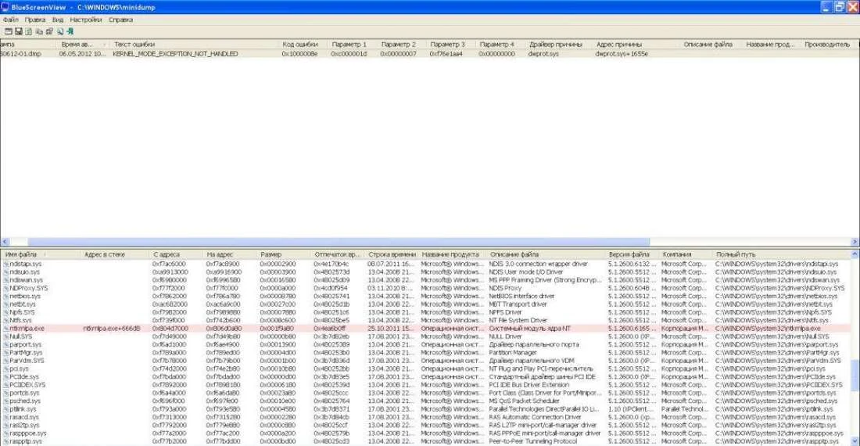Viewport: 860px width, 446px height.
Task: Sort by Драйвер причины column header
Action: 558,44
